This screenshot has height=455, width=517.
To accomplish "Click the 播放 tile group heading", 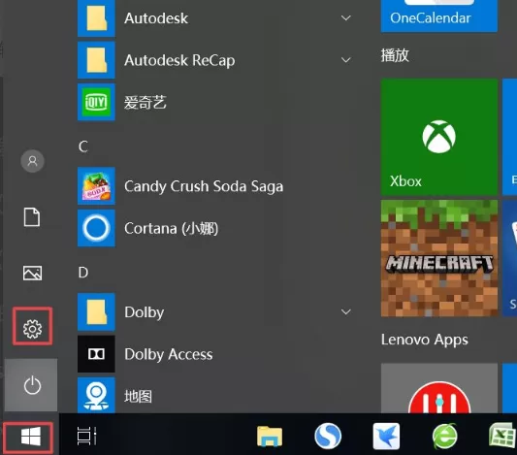I will click(x=395, y=55).
